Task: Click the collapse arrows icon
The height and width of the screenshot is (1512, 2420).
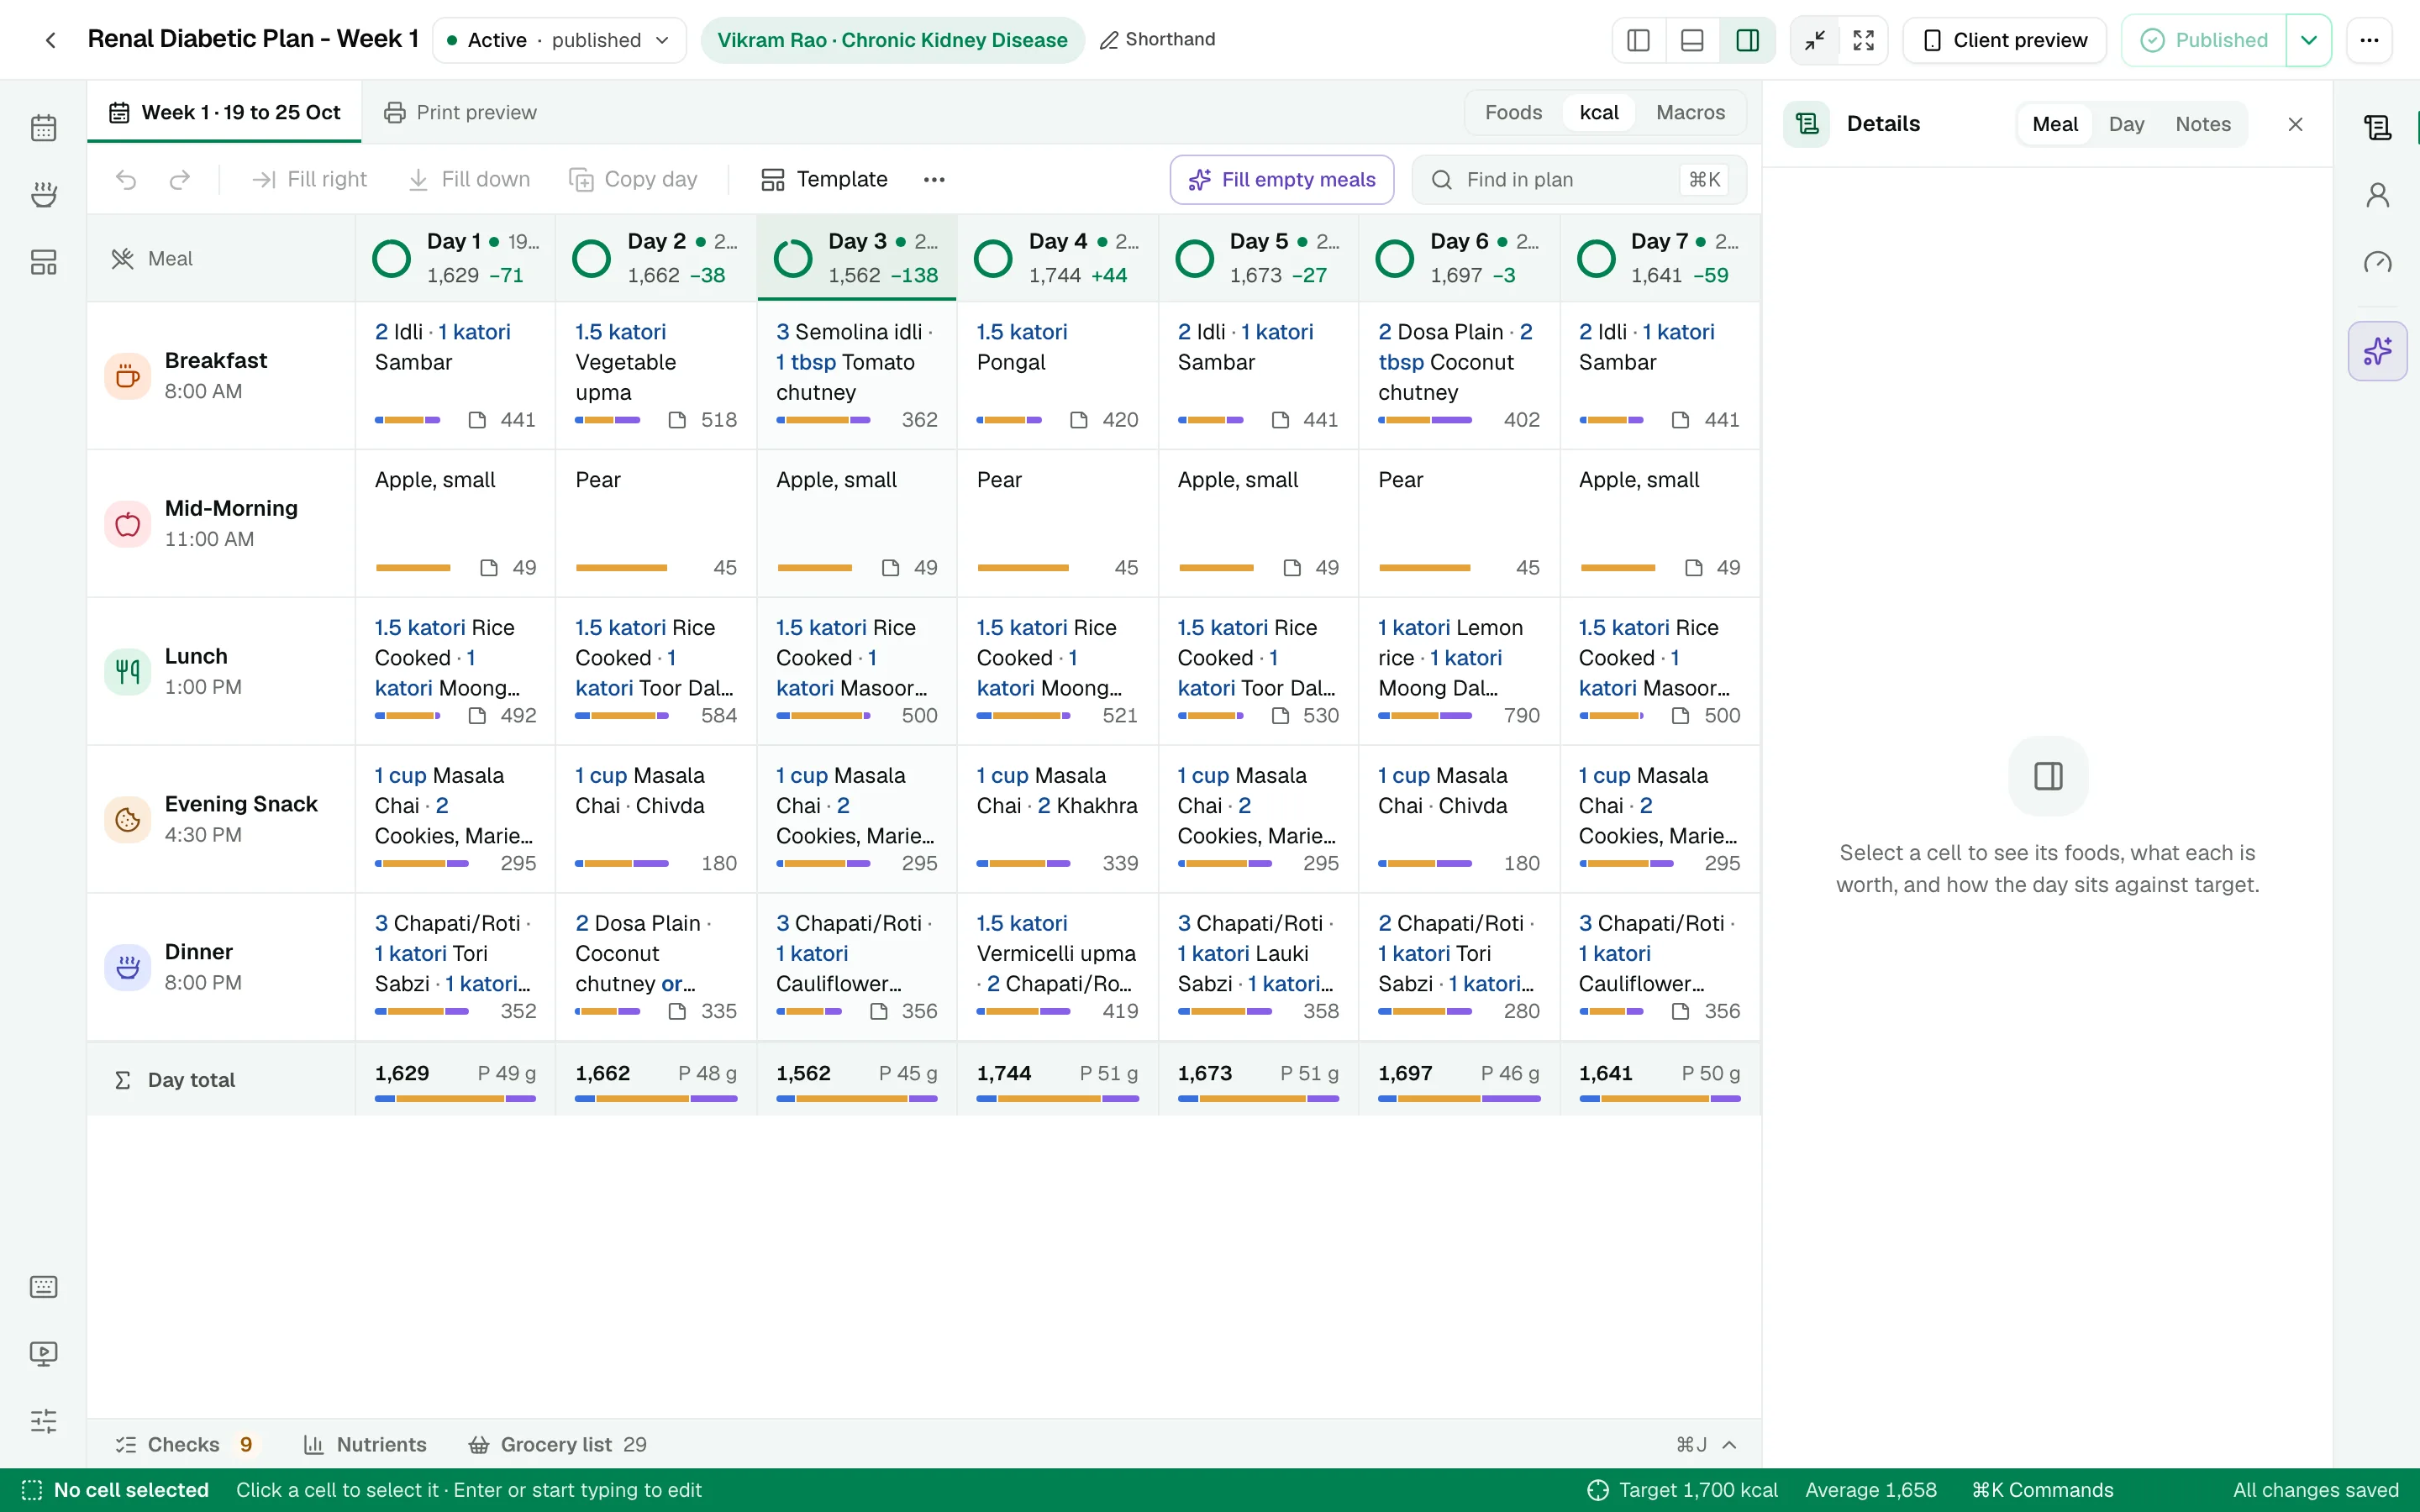Action: (x=1815, y=40)
